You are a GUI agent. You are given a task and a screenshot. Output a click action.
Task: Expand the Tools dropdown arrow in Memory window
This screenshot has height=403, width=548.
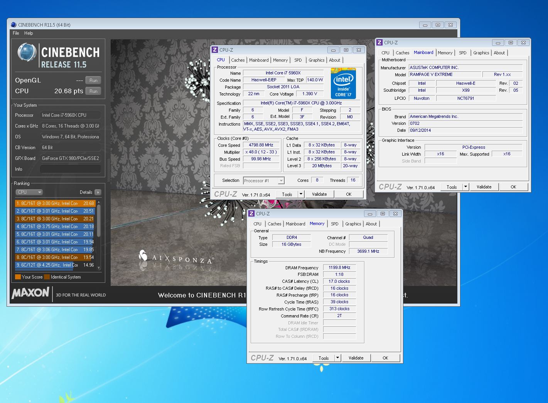[x=338, y=358]
